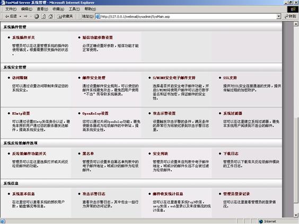
Task: Open the 系统基本信息 link
Action: point(23,194)
